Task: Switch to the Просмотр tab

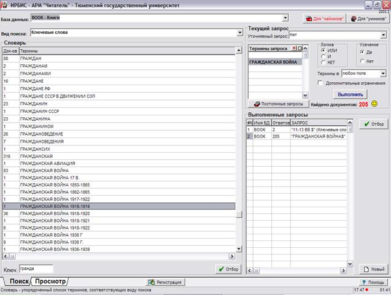Action: 50,282
